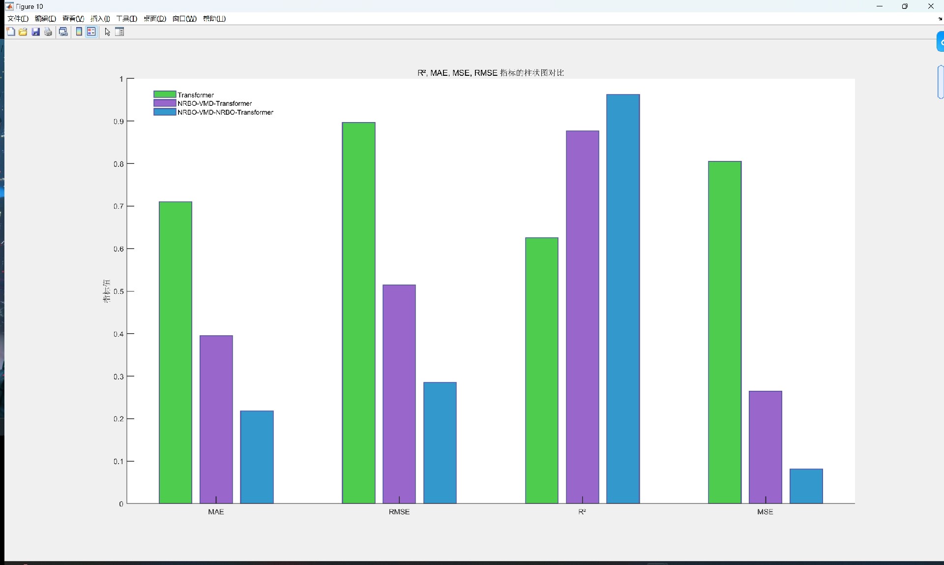Viewport: 944px width, 565px height.
Task: Open the 桌面(D) menu
Action: coord(154,19)
